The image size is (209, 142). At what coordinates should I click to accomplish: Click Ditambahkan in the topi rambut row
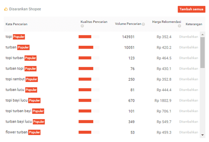(188, 79)
